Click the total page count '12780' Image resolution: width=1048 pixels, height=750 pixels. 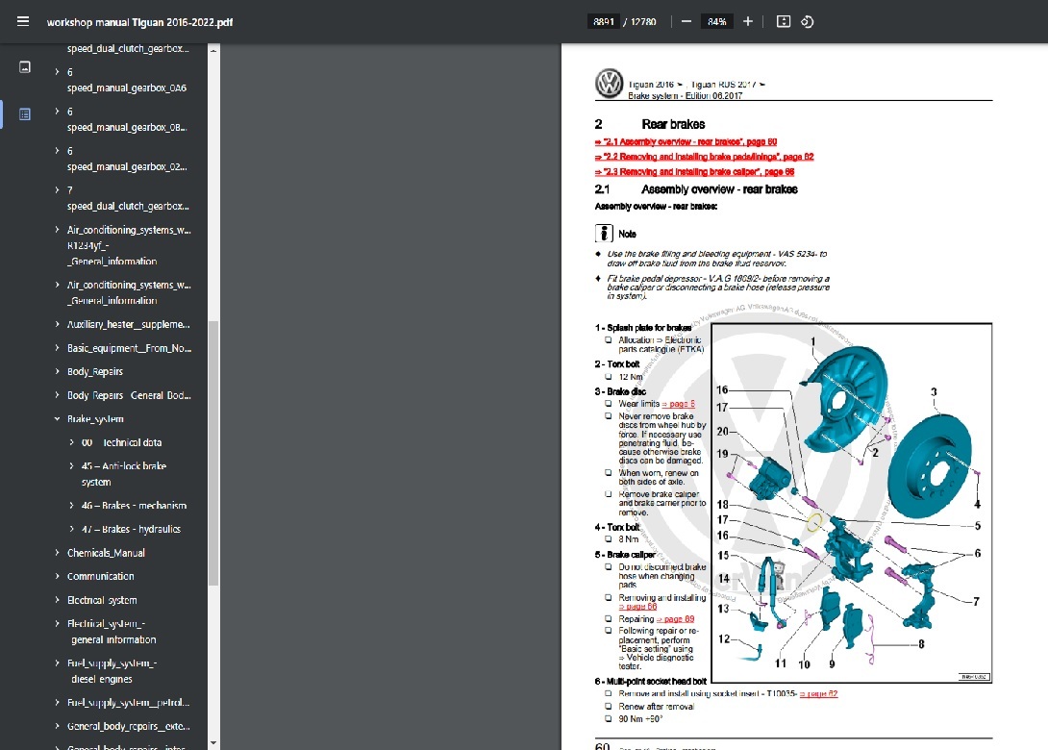643,22
